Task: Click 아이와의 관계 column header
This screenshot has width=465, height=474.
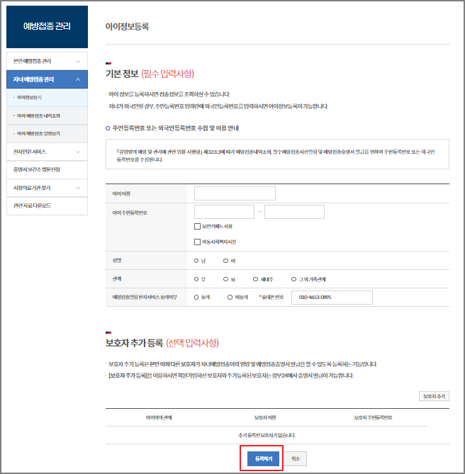Action: coord(159,417)
